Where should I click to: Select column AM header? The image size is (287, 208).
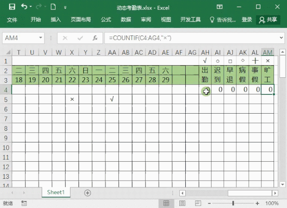[268, 53]
